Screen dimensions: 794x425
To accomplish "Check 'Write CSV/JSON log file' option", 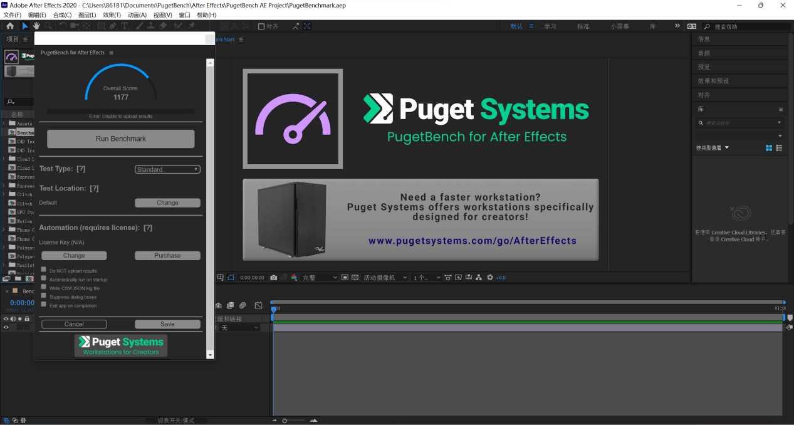I will (x=44, y=288).
